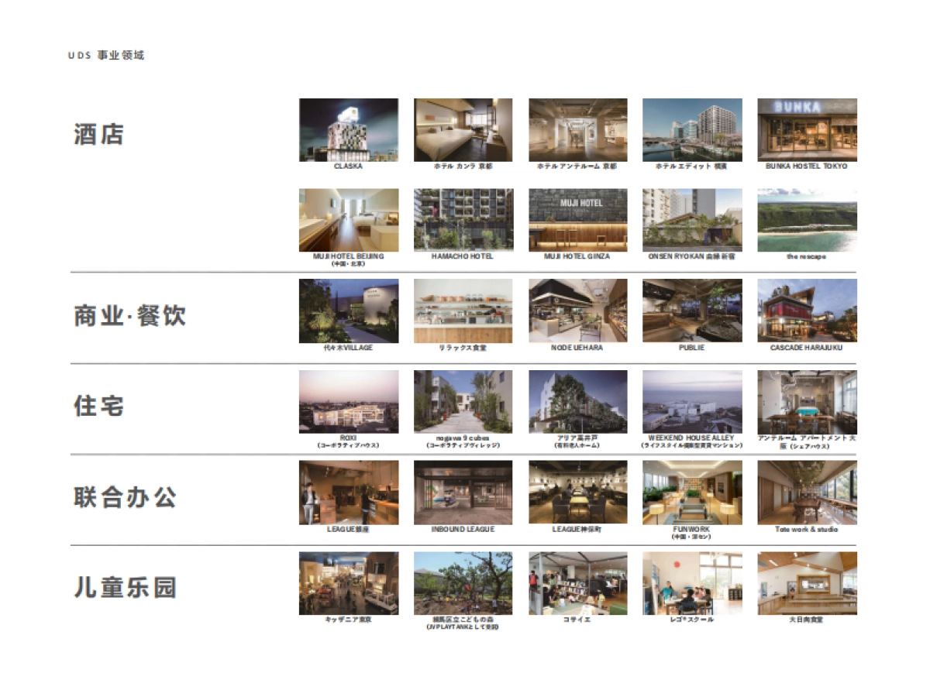Click the WEEKEND HOUSE ALLEY caption
Image resolution: width=930 pixels, height=690 pixels.
point(692,437)
